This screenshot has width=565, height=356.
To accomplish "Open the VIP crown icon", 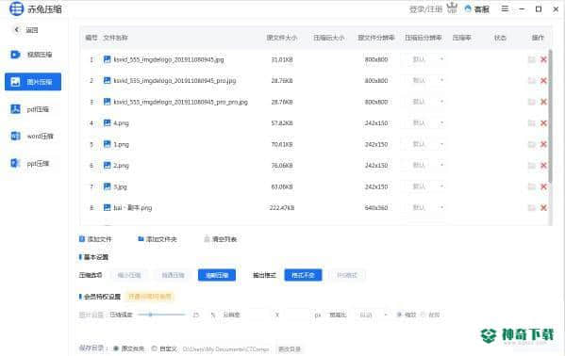I will pyautogui.click(x=452, y=8).
